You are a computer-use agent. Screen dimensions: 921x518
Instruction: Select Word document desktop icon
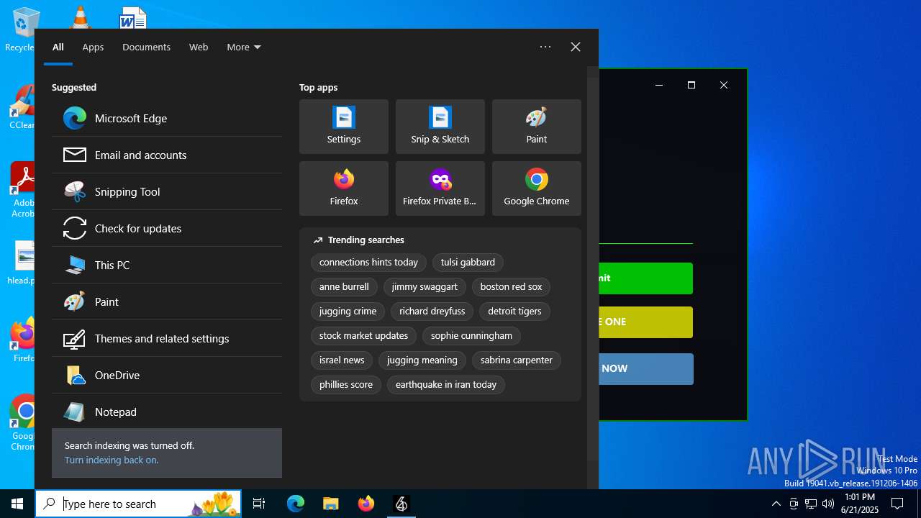(x=133, y=17)
